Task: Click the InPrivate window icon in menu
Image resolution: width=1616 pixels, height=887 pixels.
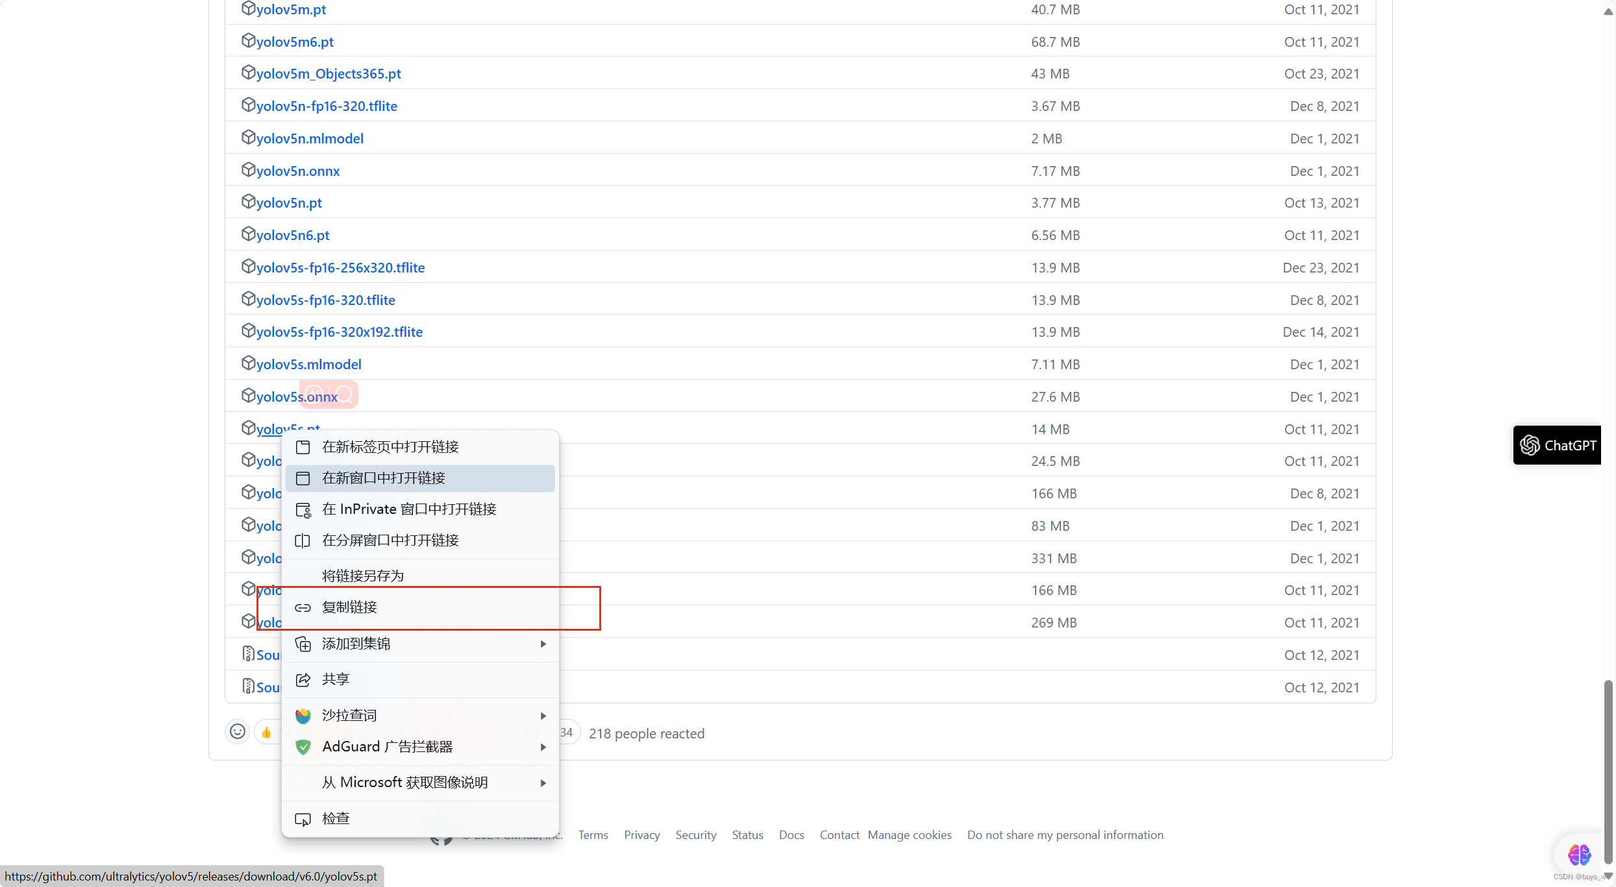Action: point(303,510)
